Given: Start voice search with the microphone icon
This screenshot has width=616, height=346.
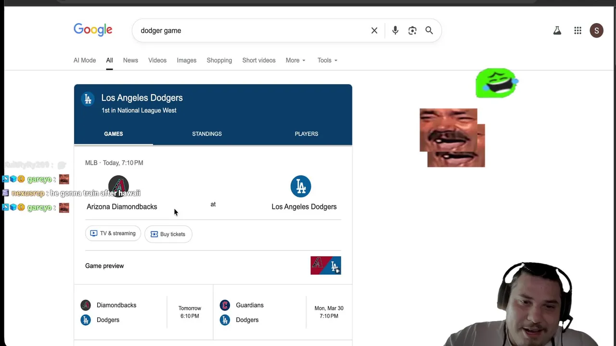Looking at the screenshot, I should pyautogui.click(x=395, y=30).
